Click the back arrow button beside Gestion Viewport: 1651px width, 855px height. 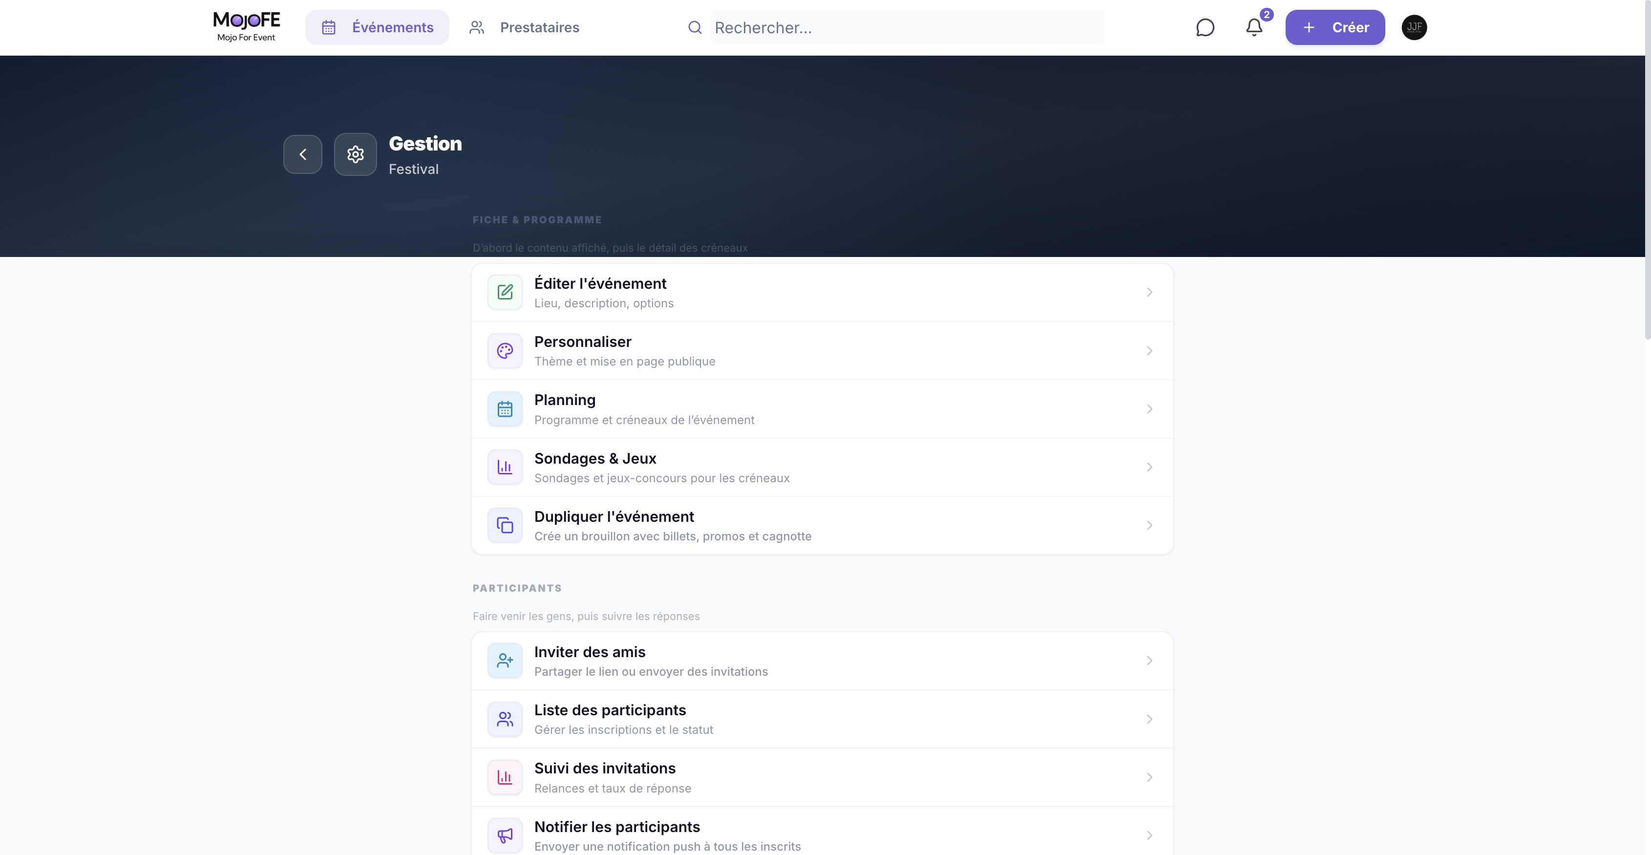tap(302, 154)
